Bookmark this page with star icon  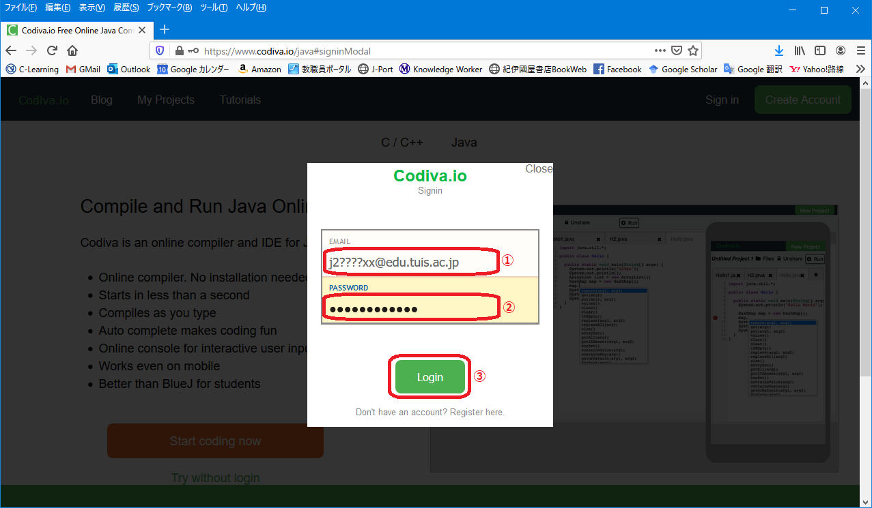tap(693, 50)
